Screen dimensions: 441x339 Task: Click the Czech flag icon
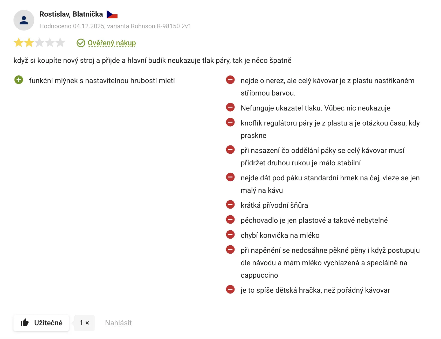point(112,14)
